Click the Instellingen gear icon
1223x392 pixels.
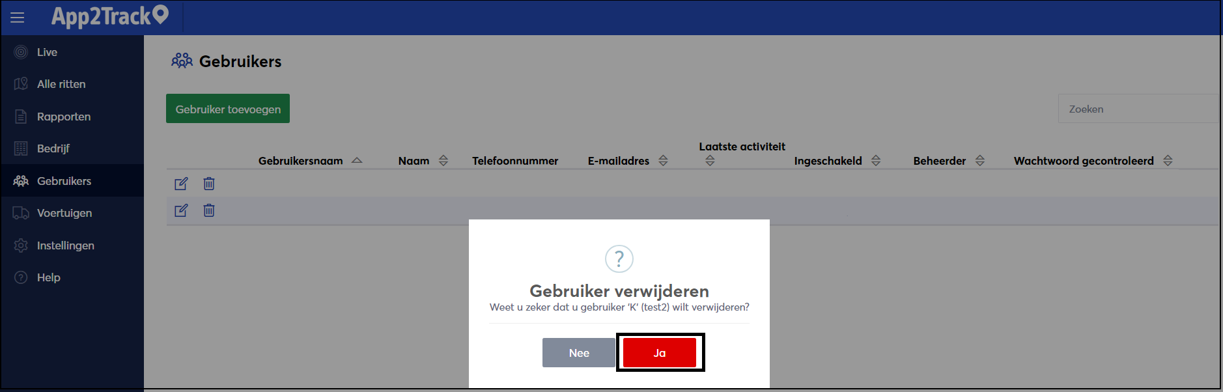tap(21, 245)
